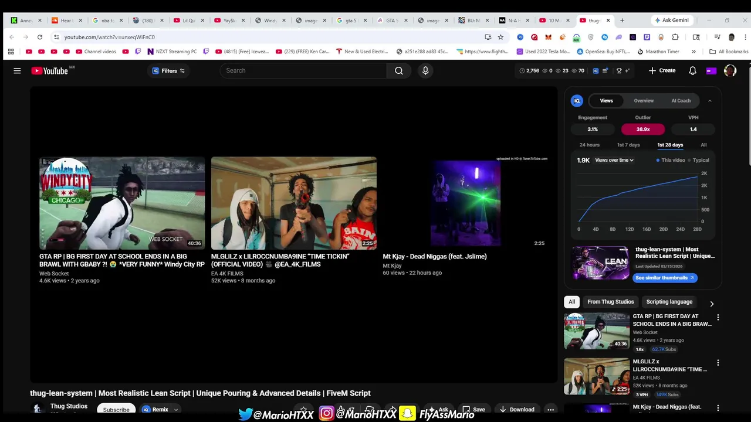
Task: Open the GTA RP Windy City endscreen thumbnail
Action: coord(122,203)
